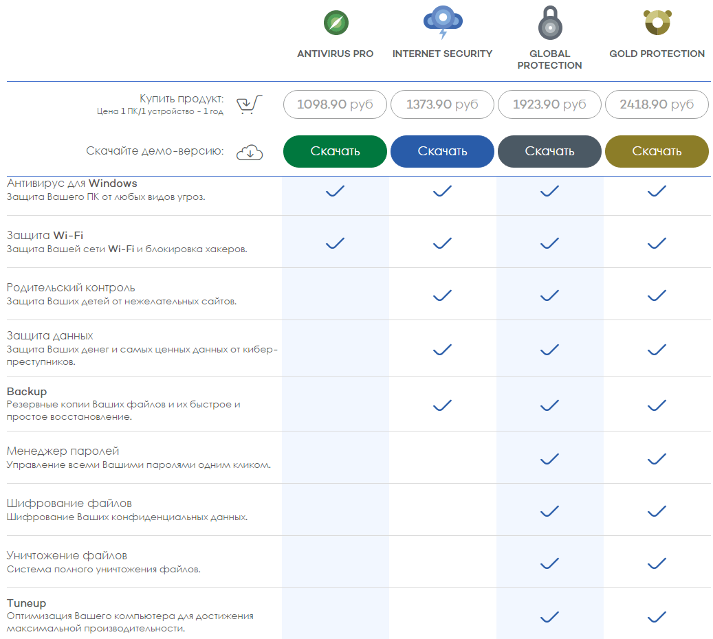Buy Internet Security for 1373.90 руб
The width and height of the screenshot is (713, 639).
(442, 104)
